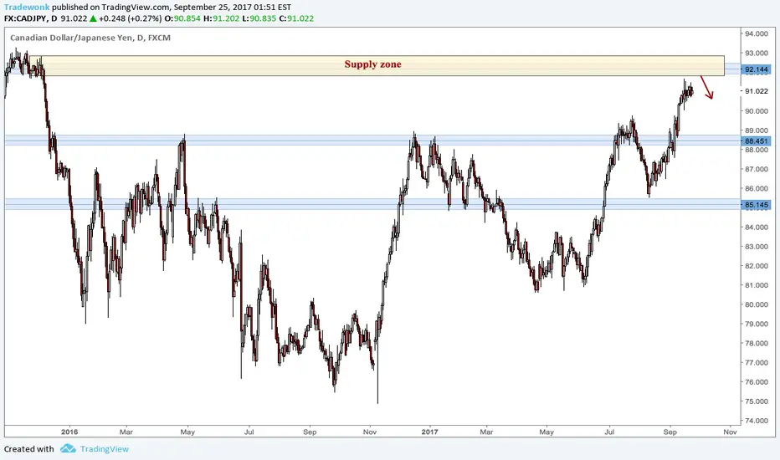Select the 92.144 price level tag
This screenshot has height=460, width=780.
756,69
